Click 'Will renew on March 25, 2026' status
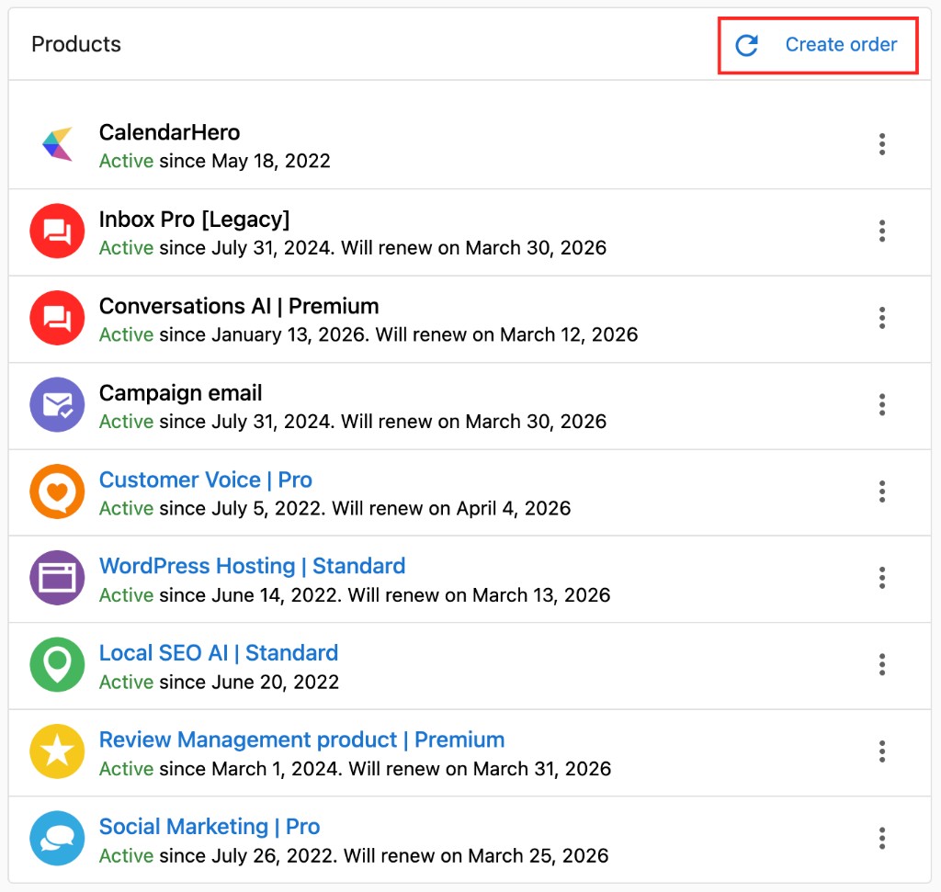The image size is (941, 892). click(476, 856)
